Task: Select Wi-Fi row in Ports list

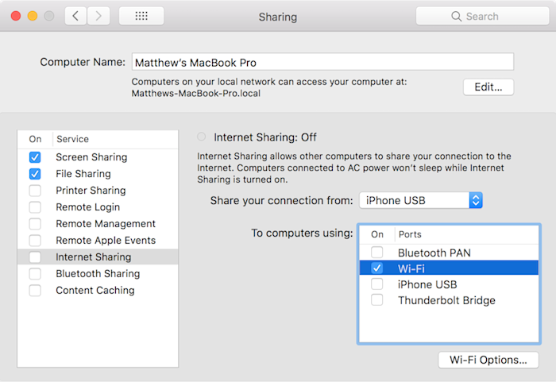Action: (449, 268)
